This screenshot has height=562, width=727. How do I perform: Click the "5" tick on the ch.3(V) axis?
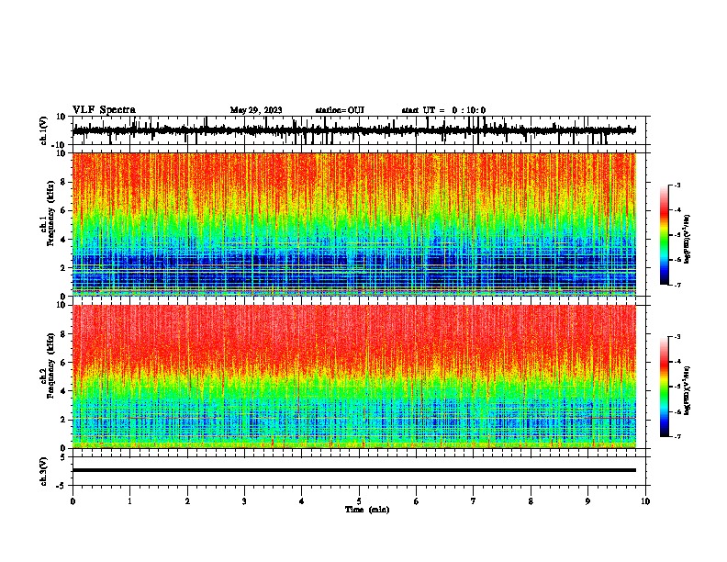point(63,457)
